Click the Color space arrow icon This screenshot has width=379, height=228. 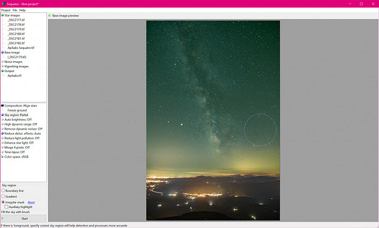3,156
